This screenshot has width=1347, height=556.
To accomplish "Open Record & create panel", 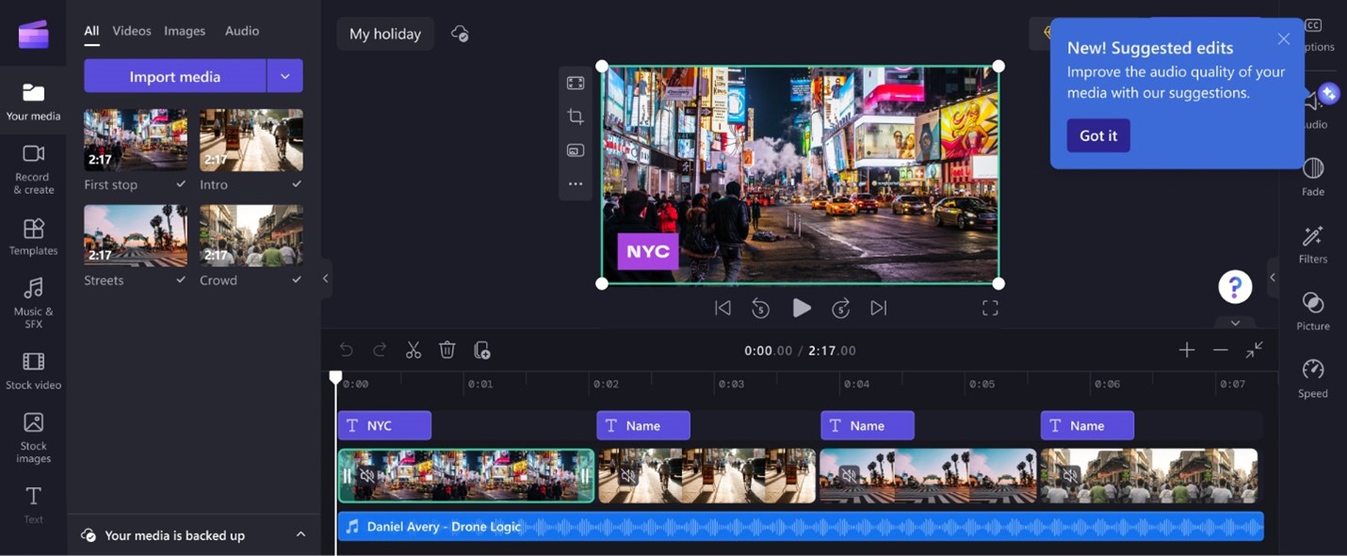I will tap(33, 169).
